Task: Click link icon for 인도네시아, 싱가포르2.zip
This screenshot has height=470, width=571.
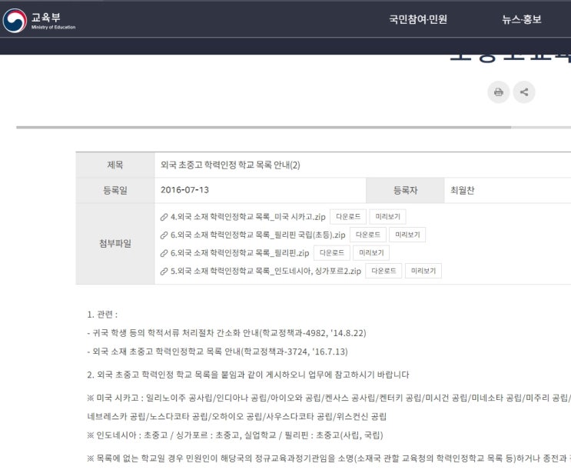Action: [164, 272]
